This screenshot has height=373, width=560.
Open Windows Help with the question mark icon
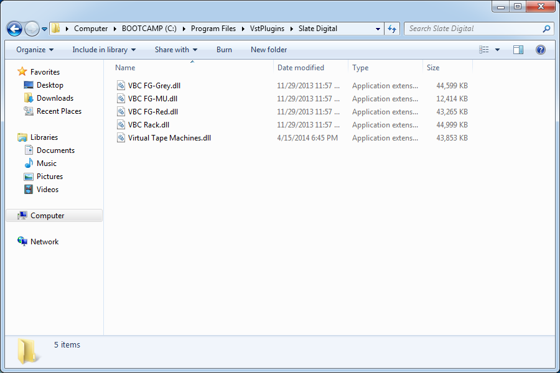[x=540, y=50]
